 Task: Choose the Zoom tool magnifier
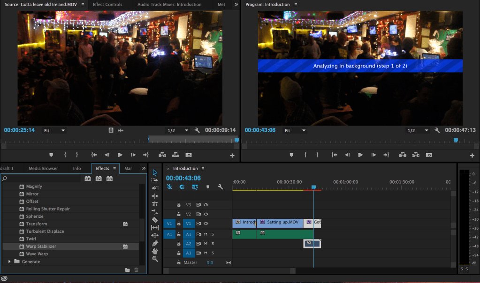click(x=155, y=259)
